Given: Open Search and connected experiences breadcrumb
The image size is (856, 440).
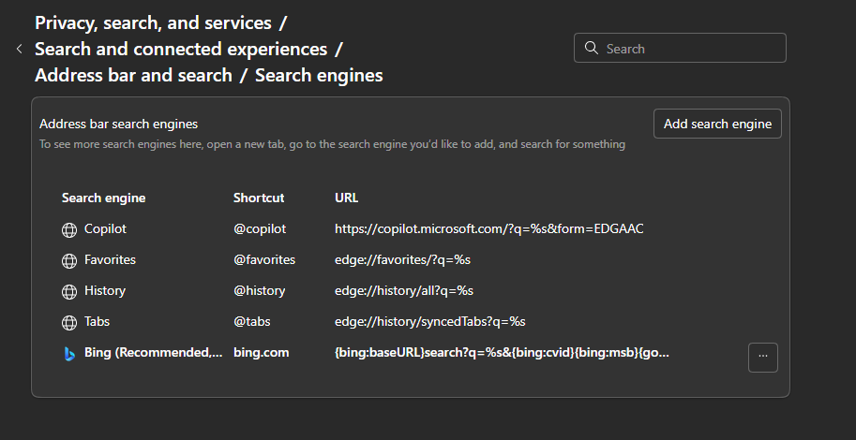Looking at the screenshot, I should 181,49.
